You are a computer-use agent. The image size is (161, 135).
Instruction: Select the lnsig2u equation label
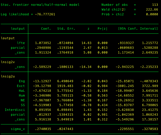(x=8, y=76)
